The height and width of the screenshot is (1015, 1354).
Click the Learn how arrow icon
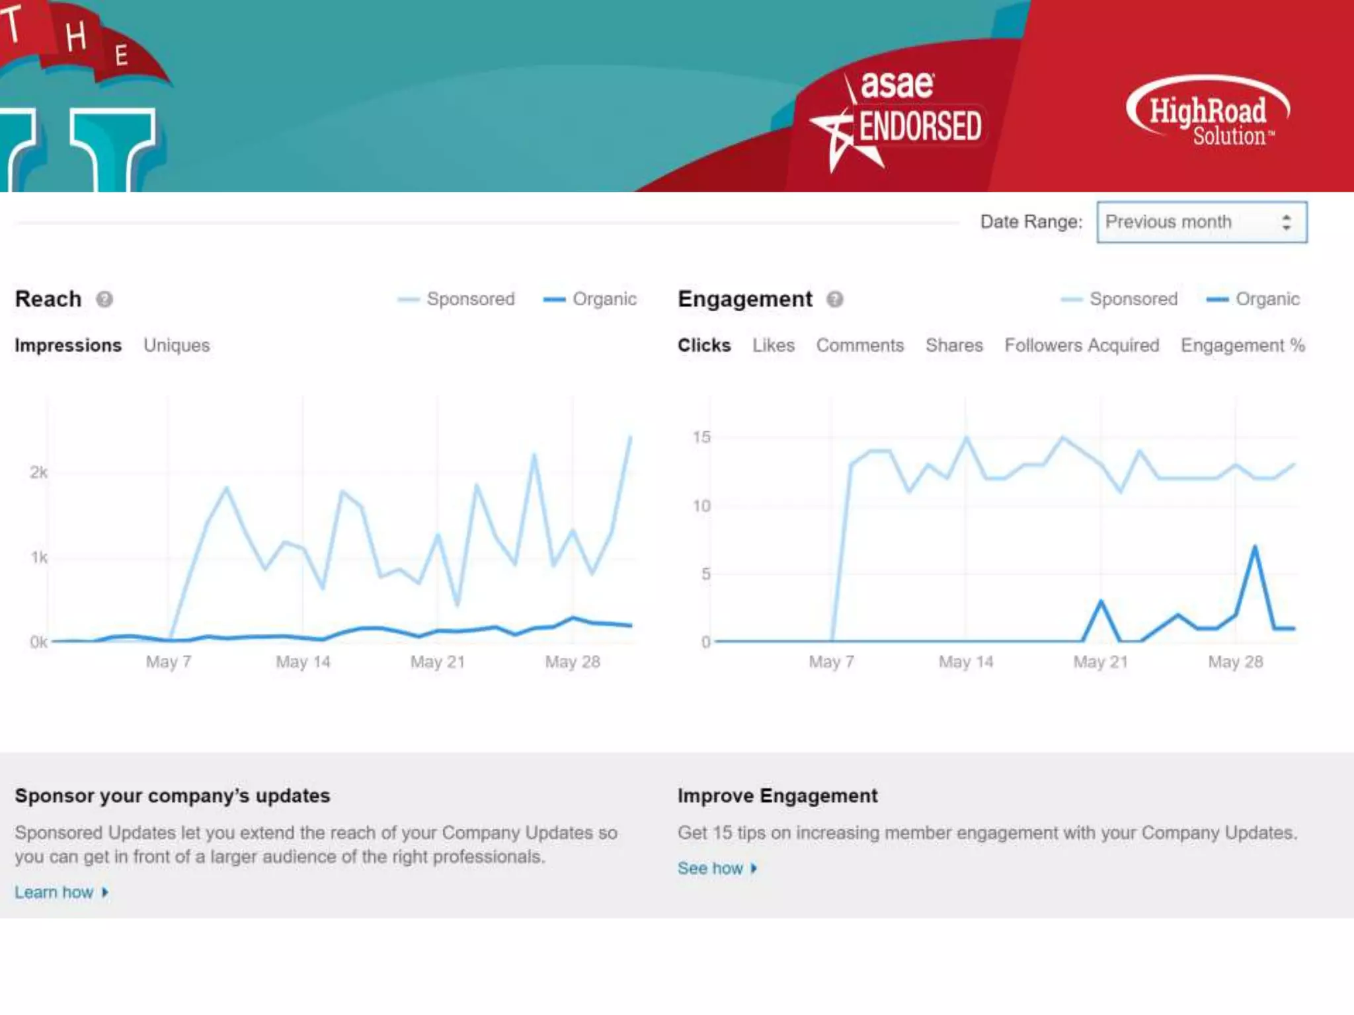105,892
